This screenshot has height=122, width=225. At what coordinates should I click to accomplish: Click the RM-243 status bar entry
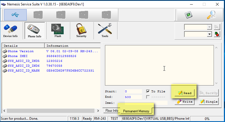click(x=100, y=119)
